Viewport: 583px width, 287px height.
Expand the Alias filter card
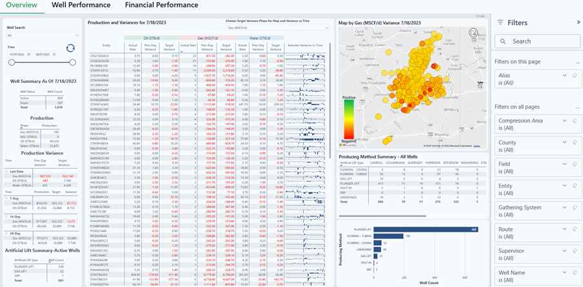[564, 75]
